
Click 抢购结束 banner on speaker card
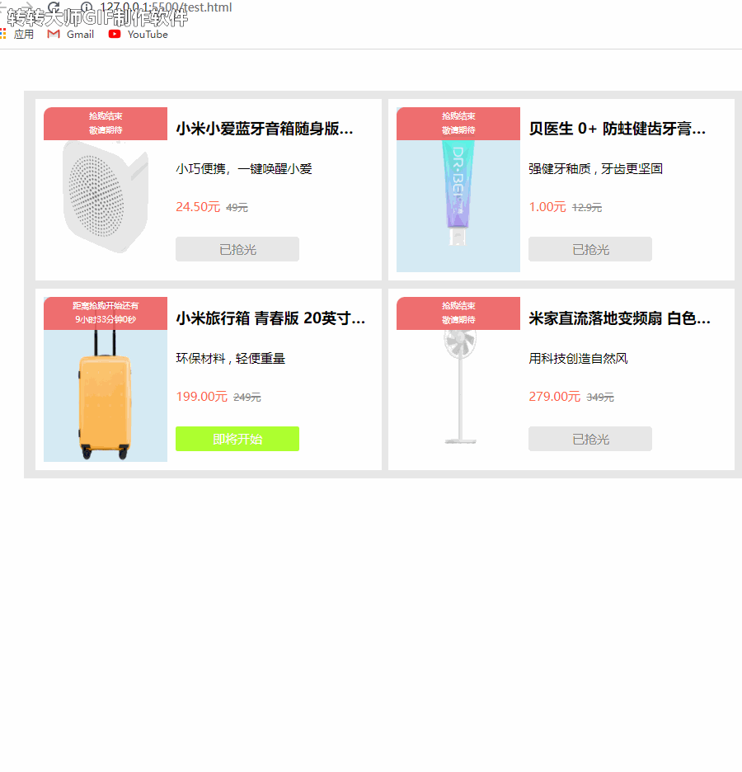(106, 124)
